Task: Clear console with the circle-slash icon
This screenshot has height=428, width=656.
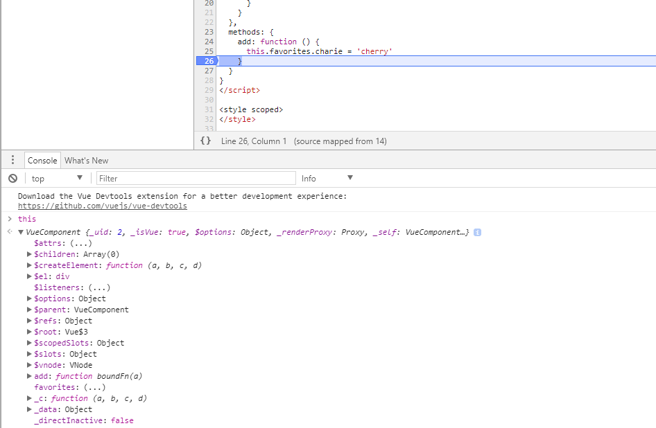Action: 12,179
